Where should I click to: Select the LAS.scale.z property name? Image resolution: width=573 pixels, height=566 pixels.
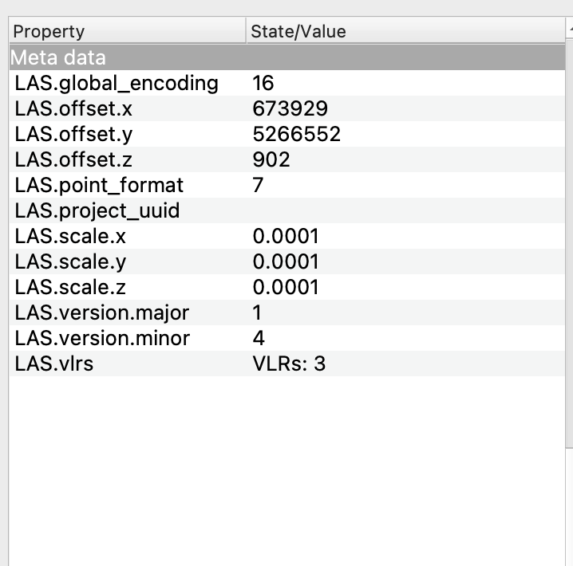click(70, 287)
